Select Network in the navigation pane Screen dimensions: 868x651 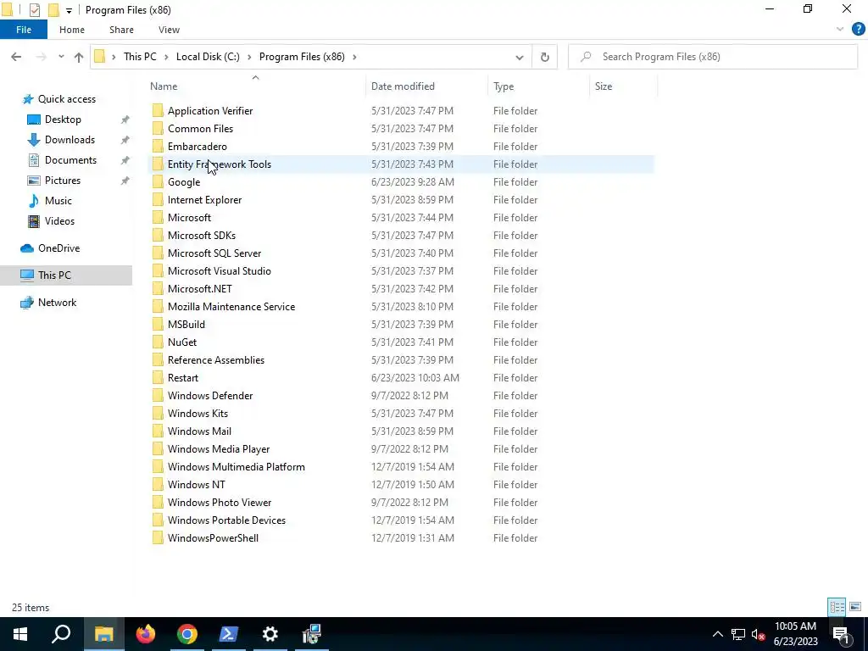coord(57,303)
